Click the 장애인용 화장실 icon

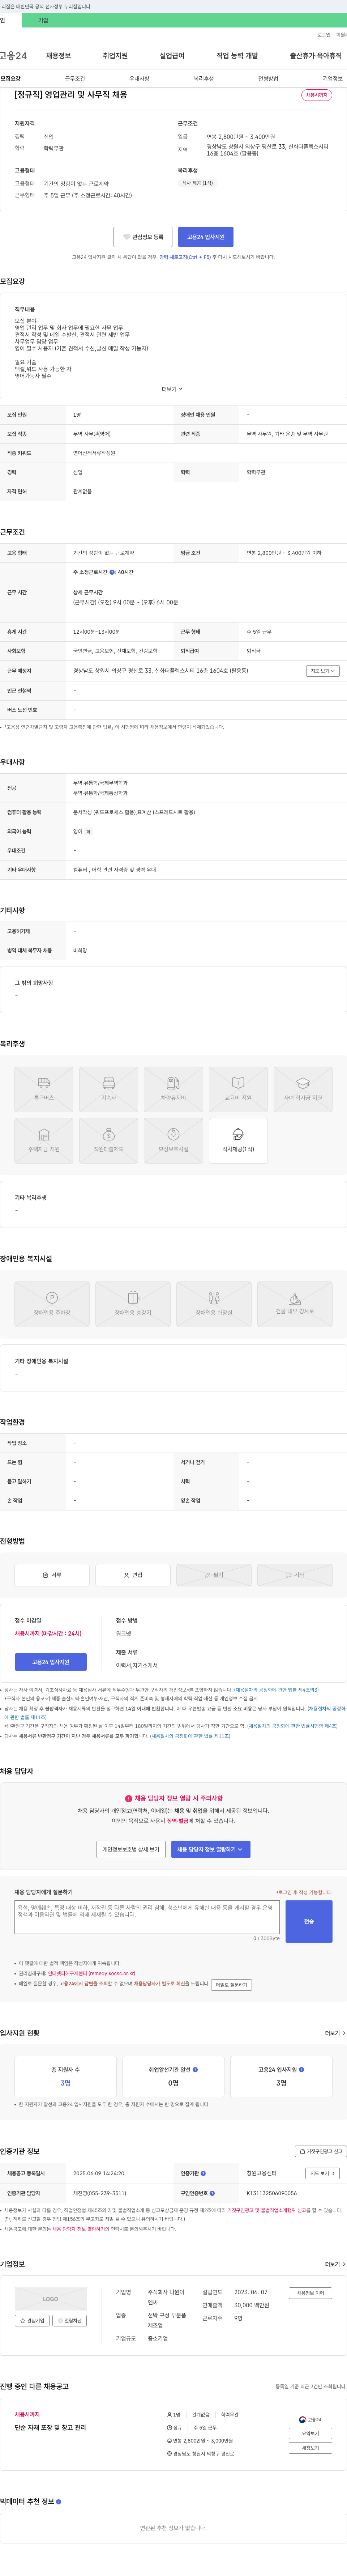pyautogui.click(x=214, y=1304)
